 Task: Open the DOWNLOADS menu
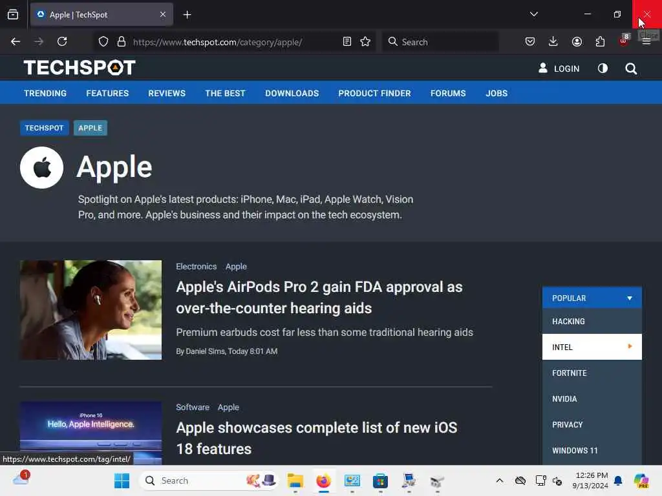click(x=292, y=93)
